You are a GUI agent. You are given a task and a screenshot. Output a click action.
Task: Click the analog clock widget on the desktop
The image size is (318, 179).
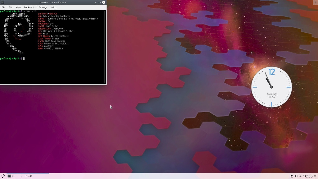point(271,87)
